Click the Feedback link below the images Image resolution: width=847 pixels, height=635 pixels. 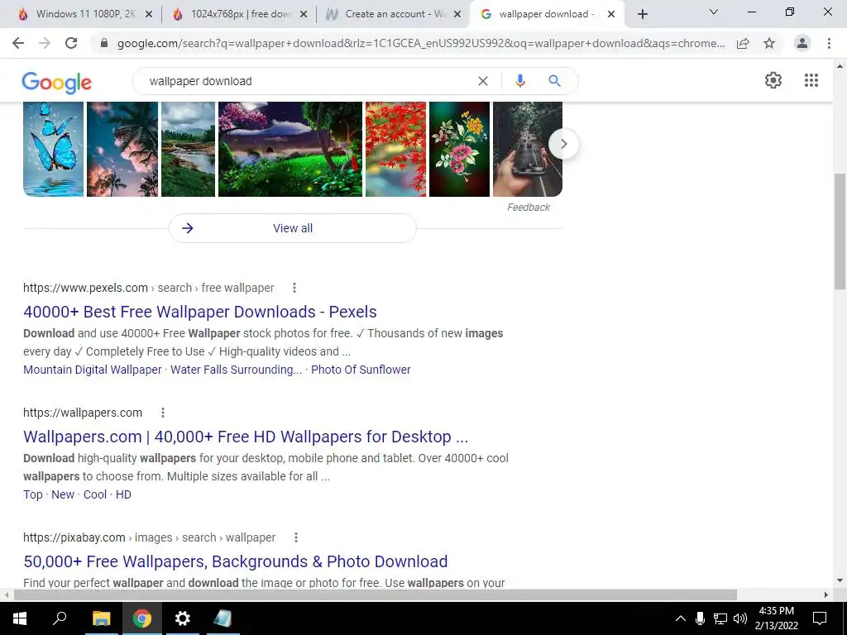pyautogui.click(x=529, y=208)
